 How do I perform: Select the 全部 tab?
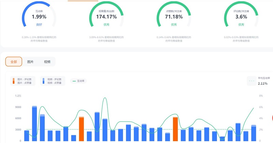tap(14, 62)
